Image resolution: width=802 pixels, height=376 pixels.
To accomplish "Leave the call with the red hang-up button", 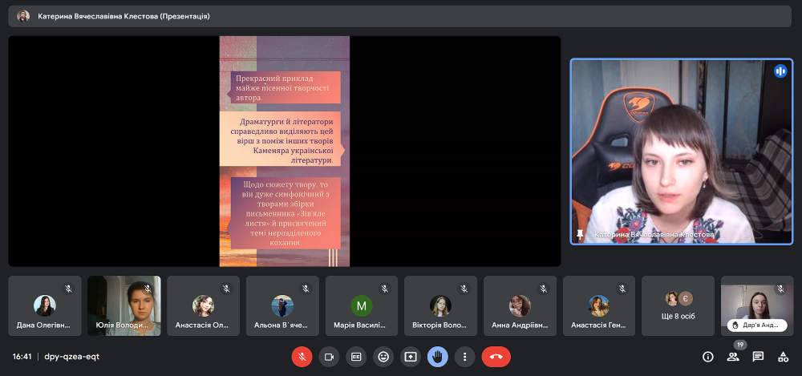I will point(496,357).
